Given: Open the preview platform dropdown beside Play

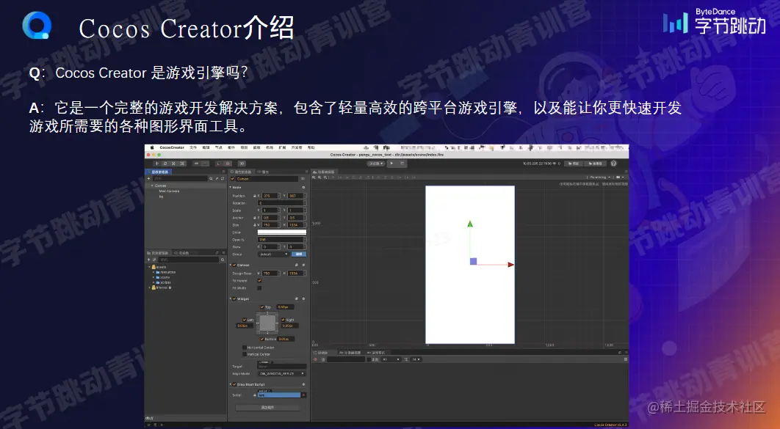Looking at the screenshot, I should point(375,164).
